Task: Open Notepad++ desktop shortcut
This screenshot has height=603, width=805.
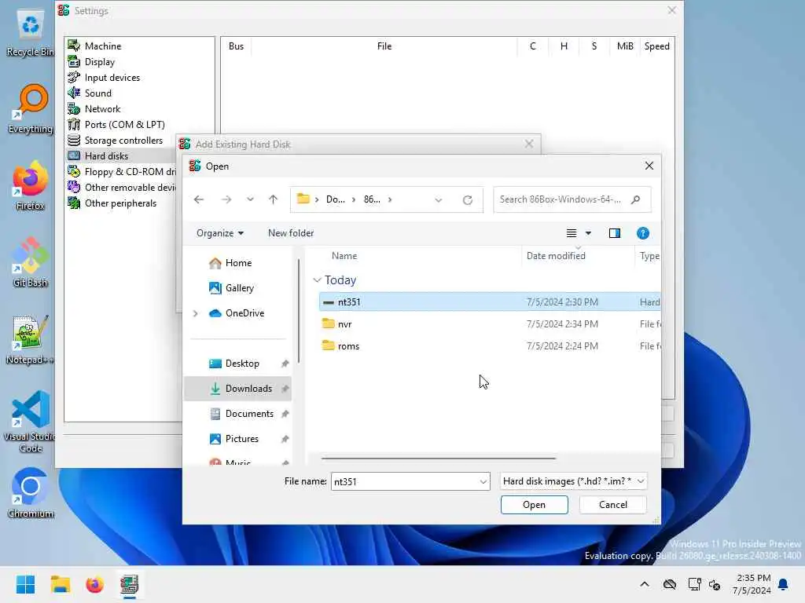Action: (x=31, y=340)
